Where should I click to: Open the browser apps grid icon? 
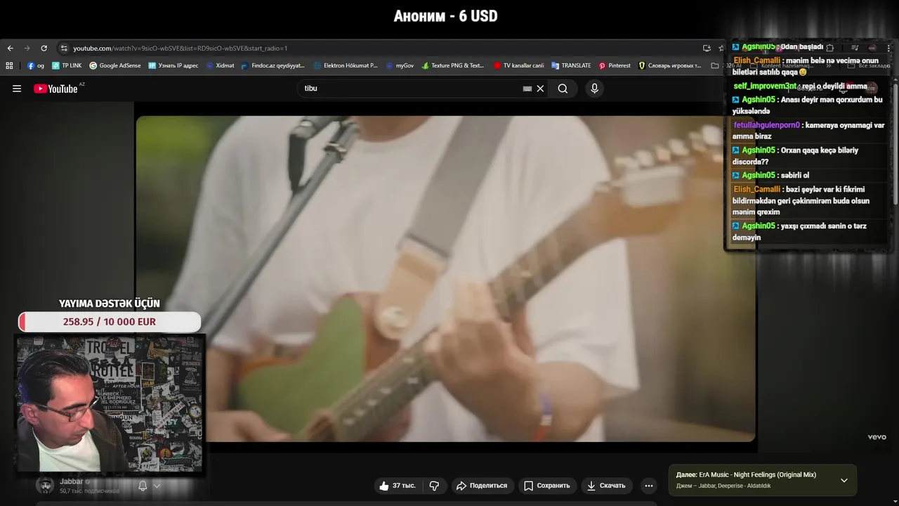pyautogui.click(x=9, y=65)
